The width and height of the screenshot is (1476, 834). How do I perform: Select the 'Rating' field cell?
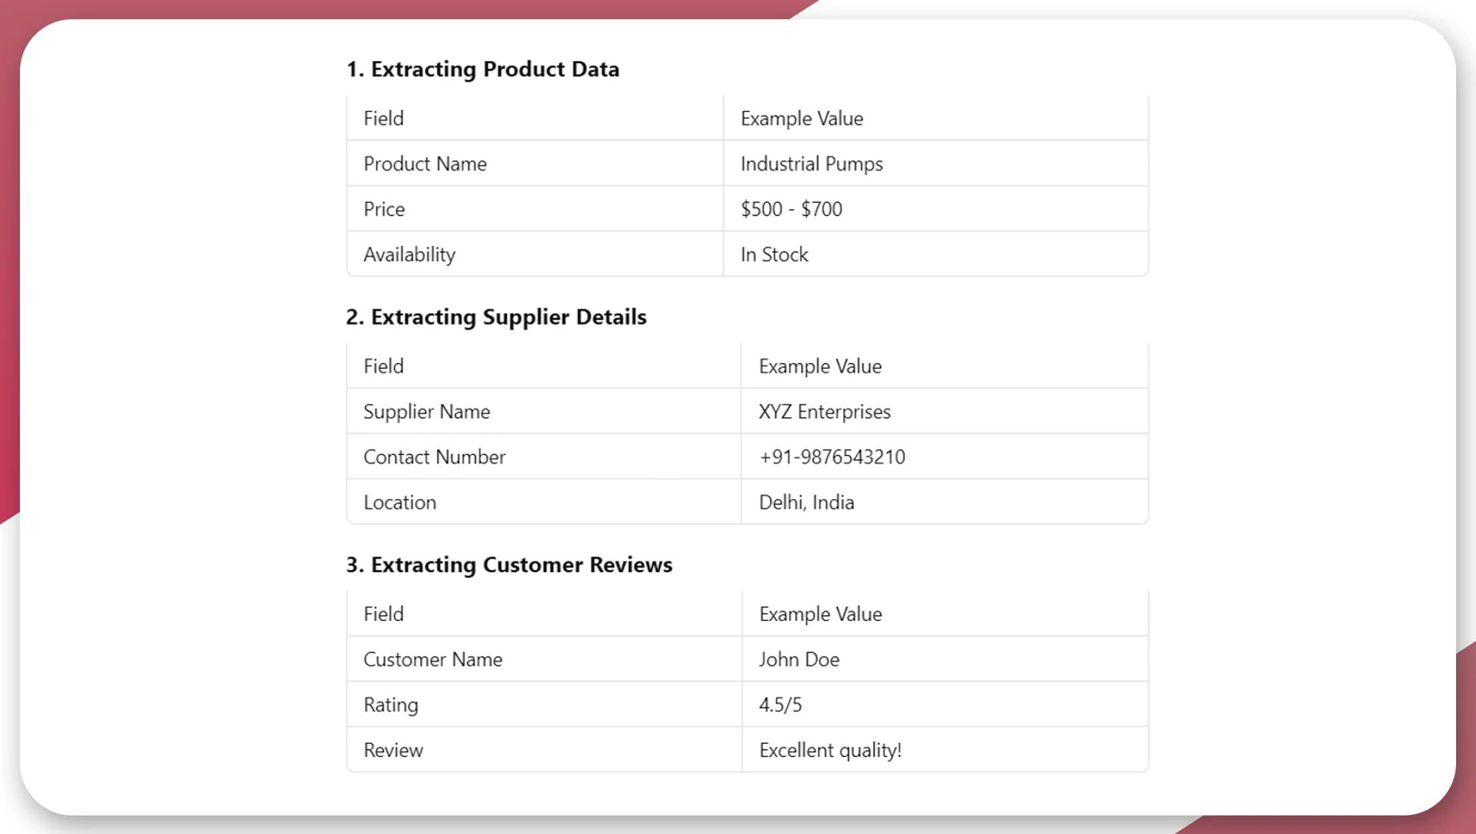click(x=391, y=705)
